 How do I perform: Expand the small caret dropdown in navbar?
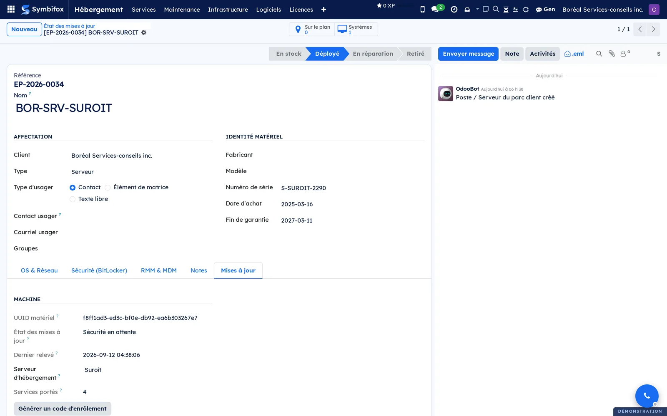[477, 9]
